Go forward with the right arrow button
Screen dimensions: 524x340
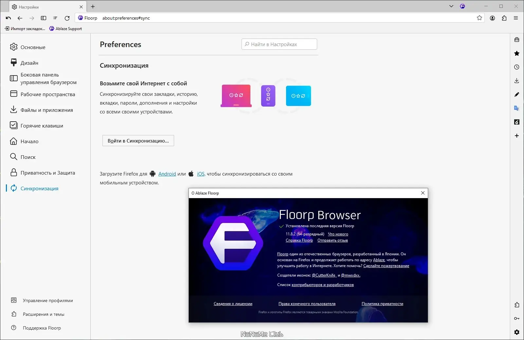pyautogui.click(x=32, y=18)
